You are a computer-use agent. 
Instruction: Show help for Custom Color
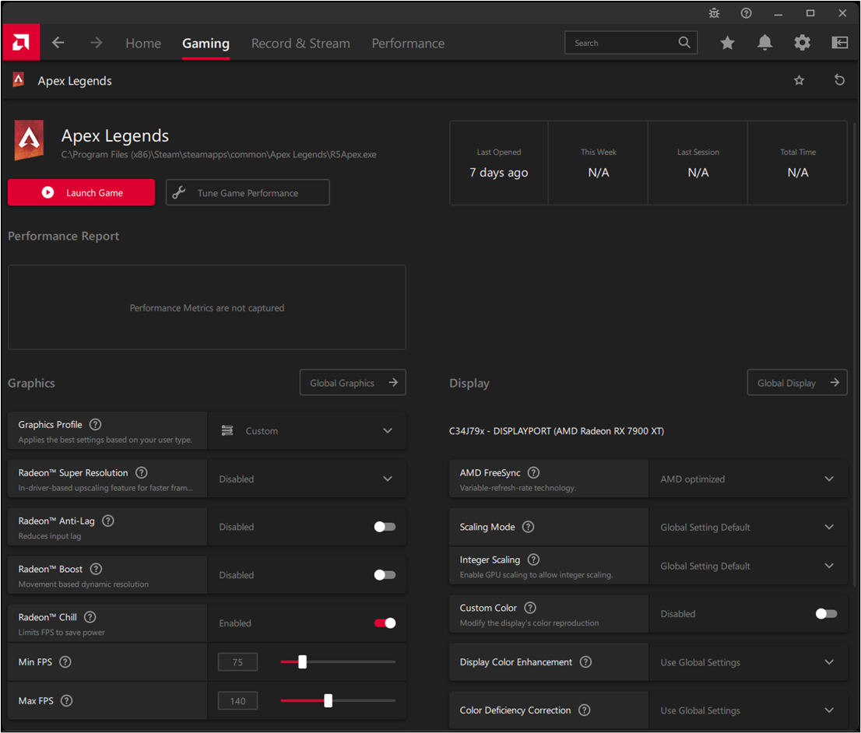[x=530, y=608]
